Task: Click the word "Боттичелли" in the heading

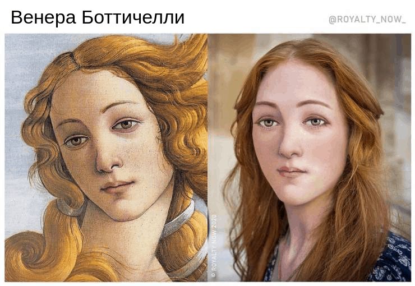Action: 133,17
